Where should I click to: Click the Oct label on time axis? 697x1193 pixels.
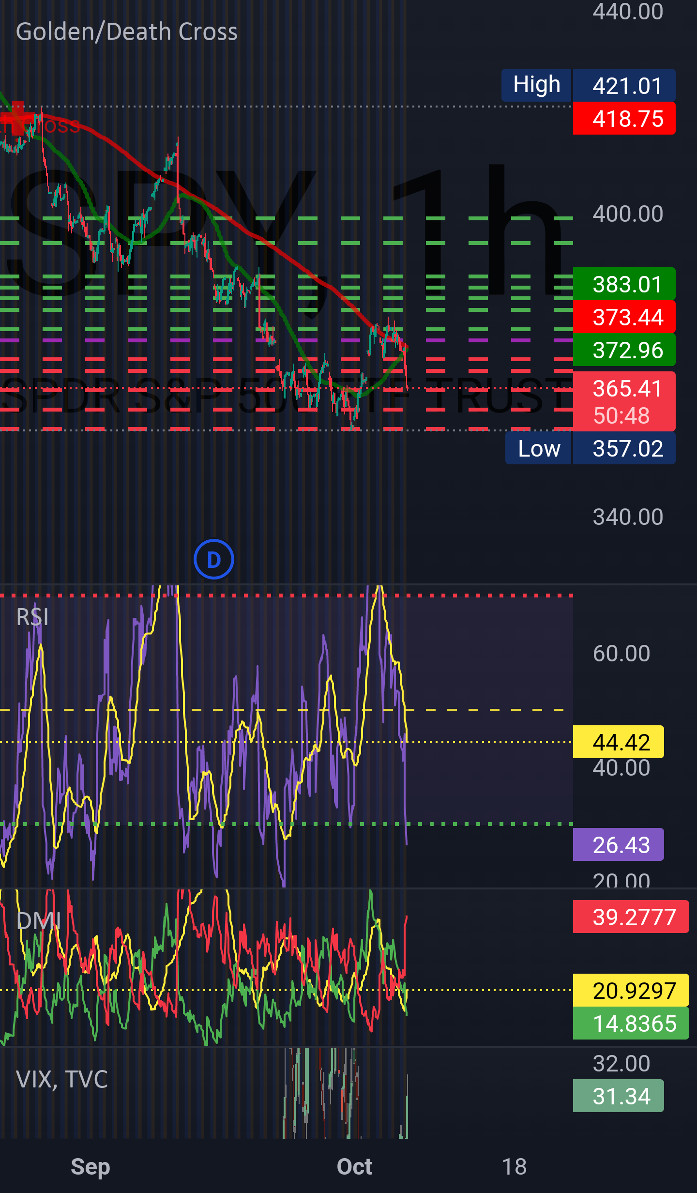click(x=354, y=1166)
